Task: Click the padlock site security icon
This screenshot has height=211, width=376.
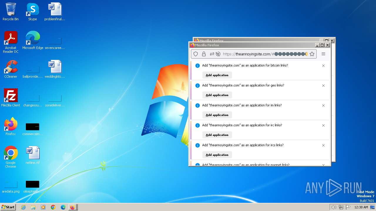Action: pos(204,54)
